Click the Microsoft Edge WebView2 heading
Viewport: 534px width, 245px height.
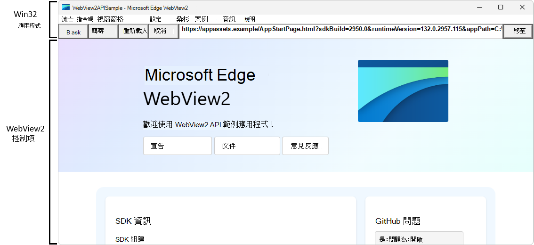pos(200,87)
